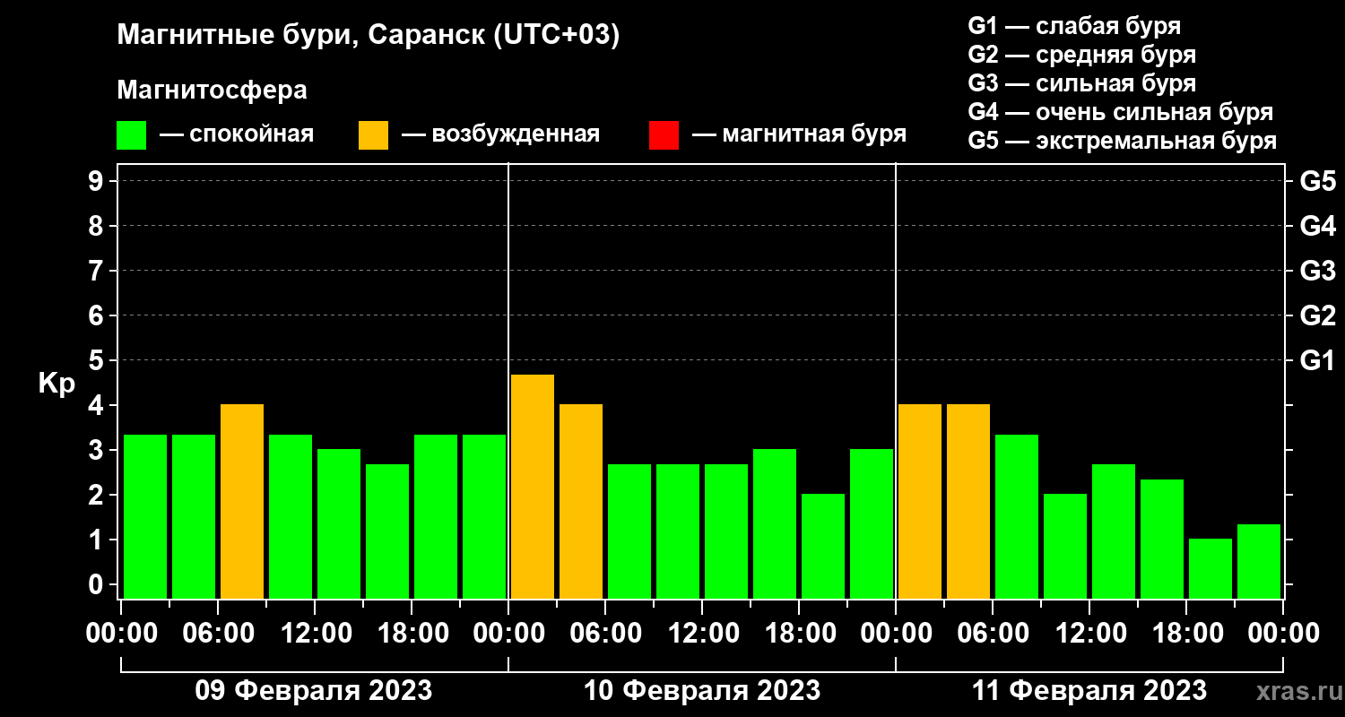Viewport: 1345px width, 717px height.
Task: Click the Магнитосфера legend heading
Action: (x=212, y=91)
